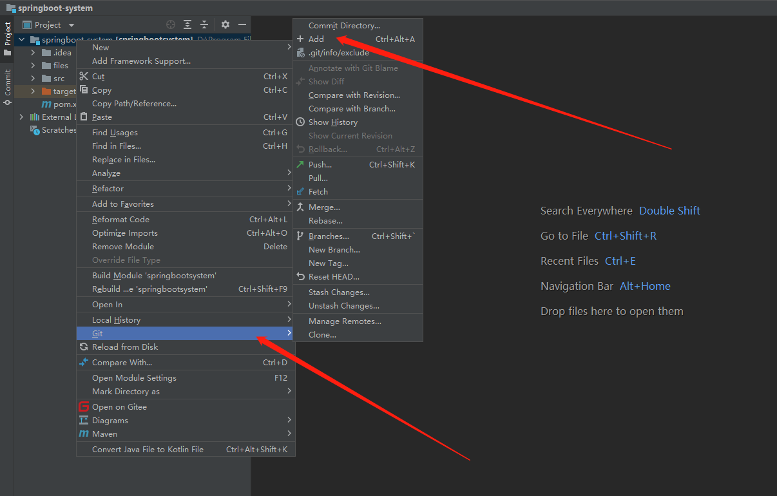Choose Manage Remotes...

click(x=358, y=321)
